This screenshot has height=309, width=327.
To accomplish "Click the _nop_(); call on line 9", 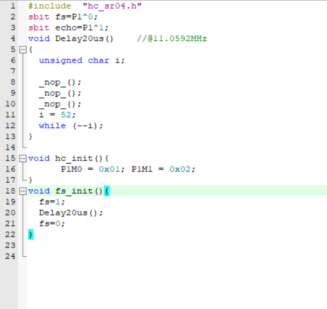I will point(60,93).
